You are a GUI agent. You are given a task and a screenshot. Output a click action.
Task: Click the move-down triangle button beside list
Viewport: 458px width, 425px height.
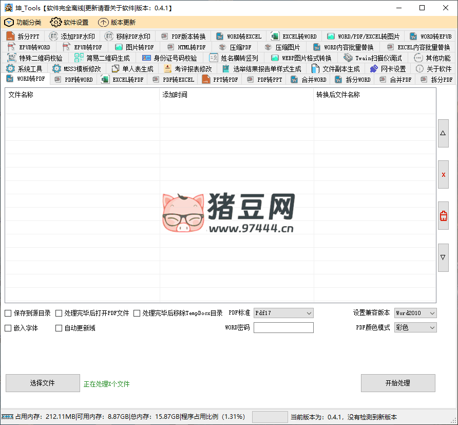click(x=443, y=257)
